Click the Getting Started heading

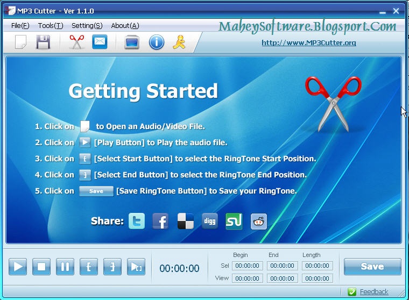coord(143,91)
